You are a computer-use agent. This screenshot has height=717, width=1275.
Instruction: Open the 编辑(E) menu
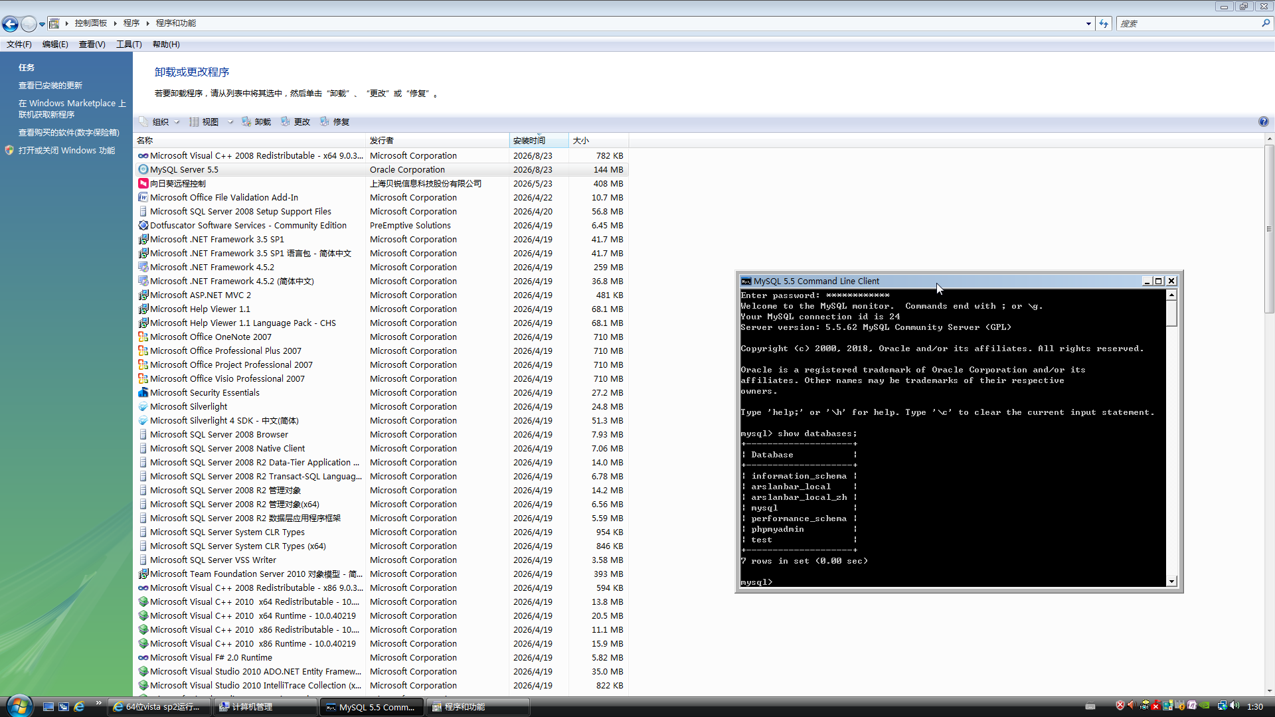click(55, 44)
